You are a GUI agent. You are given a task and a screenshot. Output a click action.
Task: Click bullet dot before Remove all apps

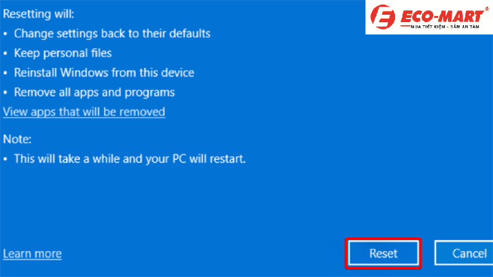point(6,93)
